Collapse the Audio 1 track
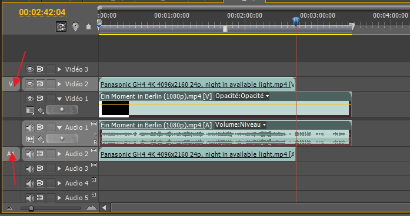Viewport: 410px width, 216px height. pos(59,127)
